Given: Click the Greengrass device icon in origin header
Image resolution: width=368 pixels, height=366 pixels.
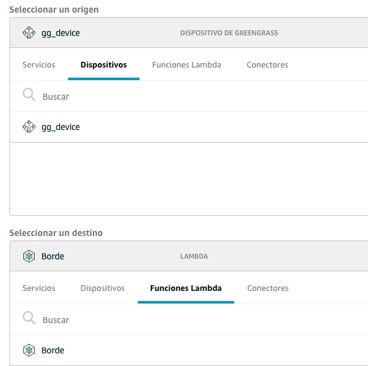Looking at the screenshot, I should pyautogui.click(x=29, y=33).
